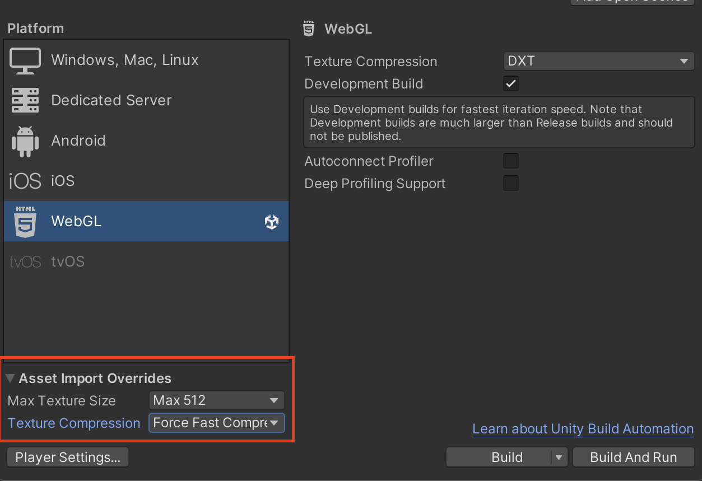Collapse the Asset Import Overrides section
This screenshot has width=702, height=481.
[11, 379]
